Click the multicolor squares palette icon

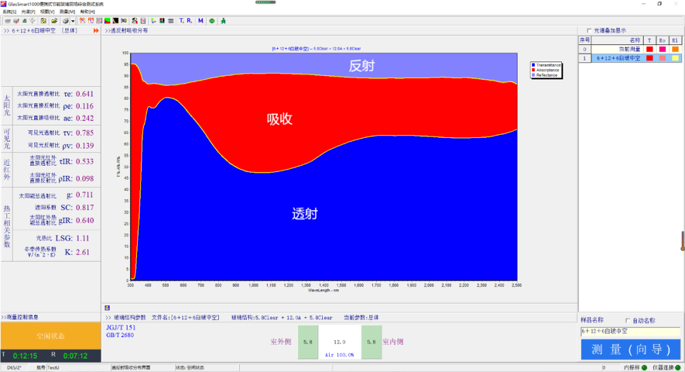(x=162, y=20)
